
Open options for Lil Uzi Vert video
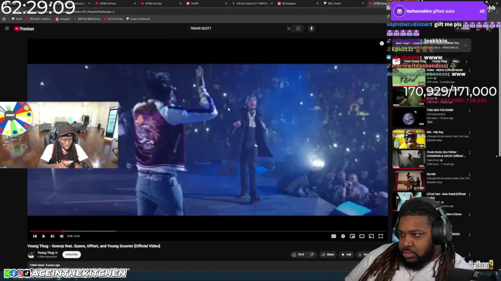(x=469, y=194)
